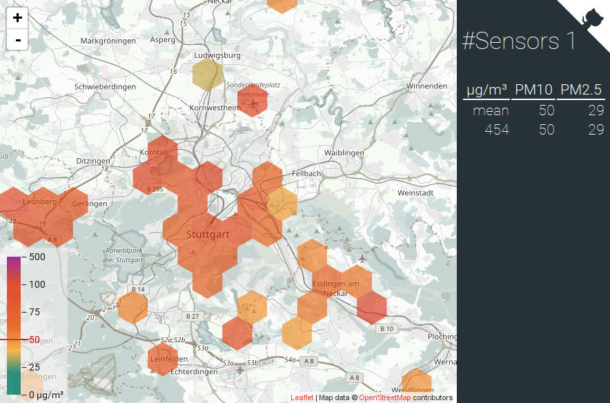The height and width of the screenshot is (403, 610).
Task: Click the Echterdingen map label
Action: click(194, 372)
